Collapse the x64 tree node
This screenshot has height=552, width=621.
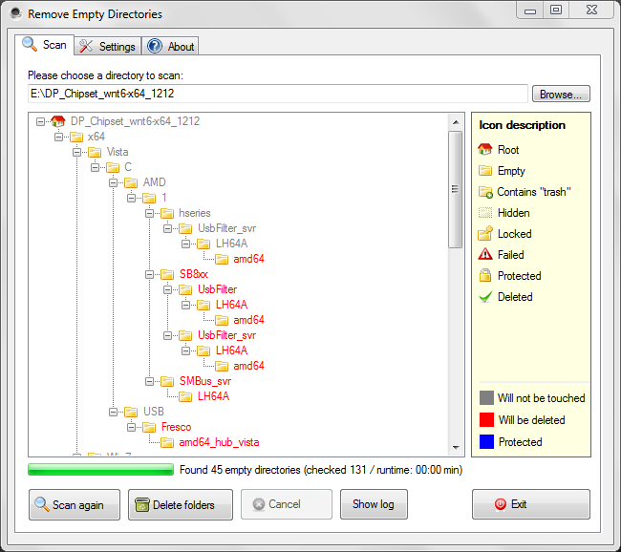(59, 137)
